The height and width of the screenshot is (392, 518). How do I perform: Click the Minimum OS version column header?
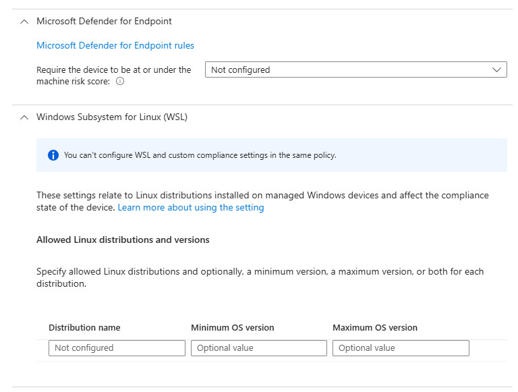tap(233, 328)
